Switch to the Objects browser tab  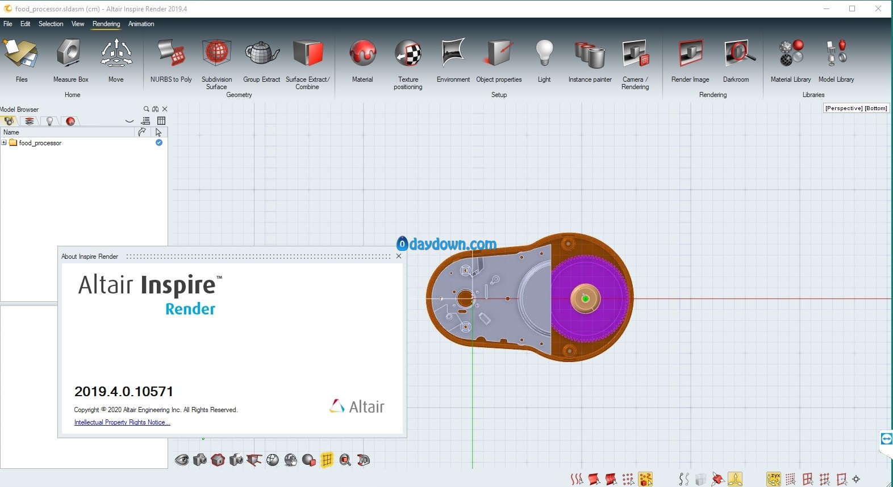[x=9, y=121]
